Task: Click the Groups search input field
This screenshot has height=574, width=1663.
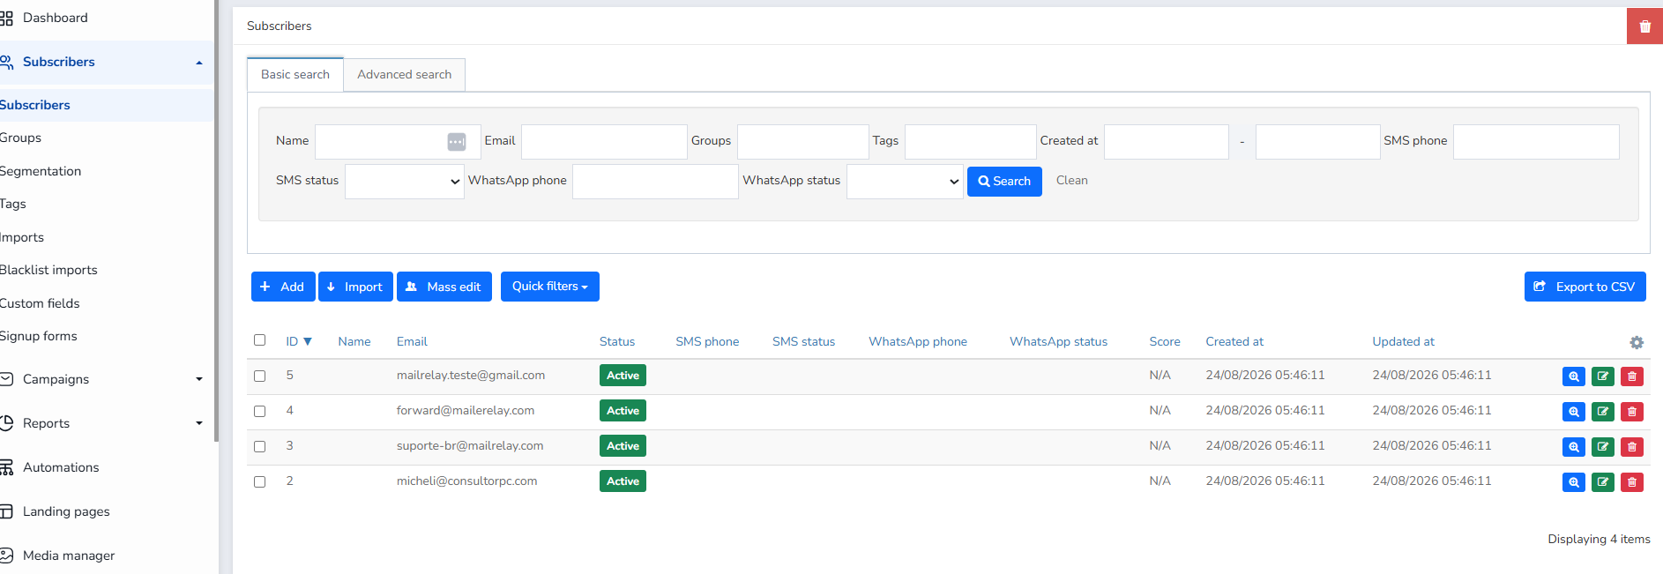Action: [802, 142]
